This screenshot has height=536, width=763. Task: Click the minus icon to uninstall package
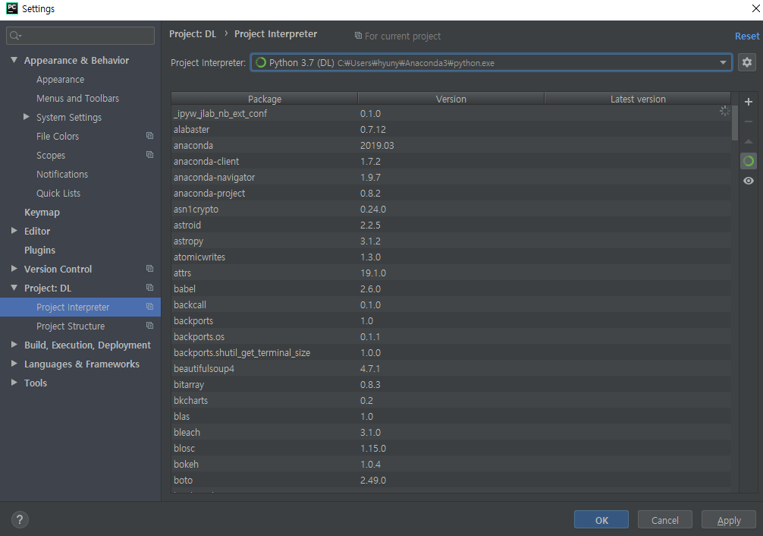(x=749, y=121)
